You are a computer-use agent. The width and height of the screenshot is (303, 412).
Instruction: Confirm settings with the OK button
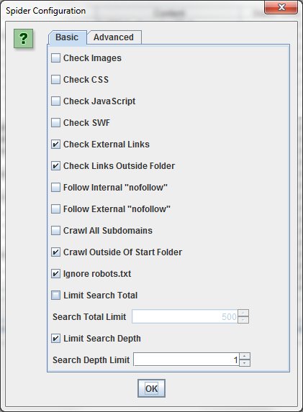point(151,388)
